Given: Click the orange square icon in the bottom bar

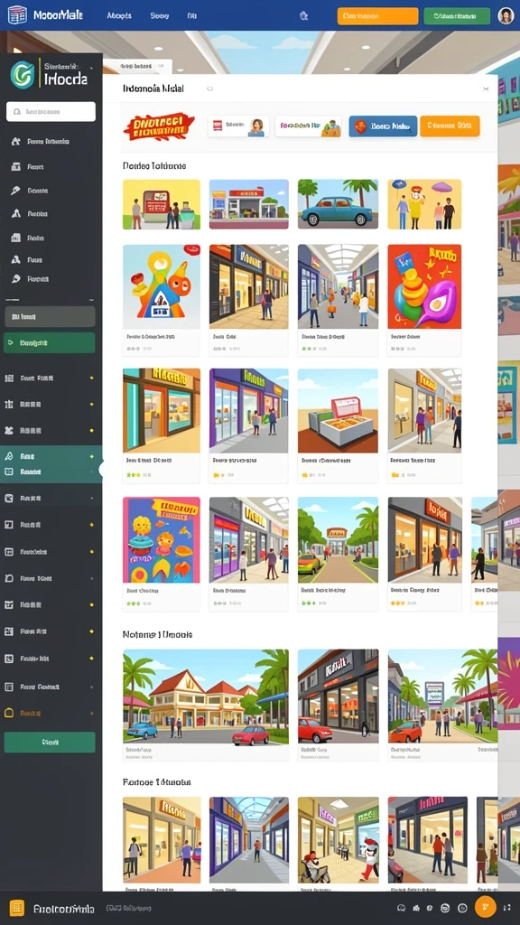Looking at the screenshot, I should pos(17,907).
